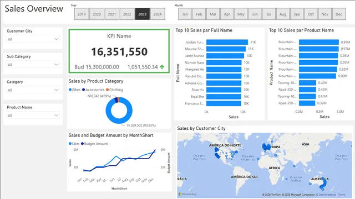Open the map Terms link
Viewport: 355px width, 199px height.
342,195
